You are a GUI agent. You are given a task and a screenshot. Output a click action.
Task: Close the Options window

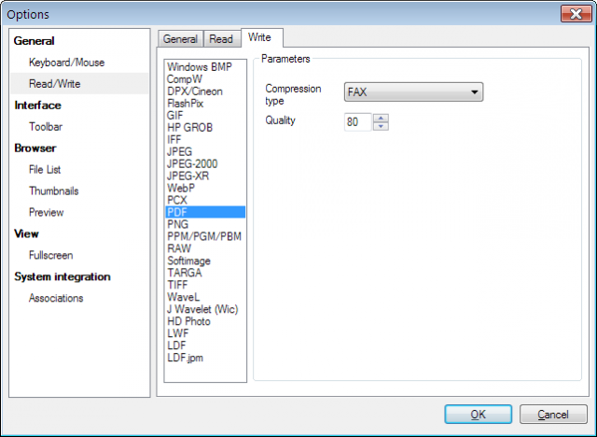pos(576,14)
